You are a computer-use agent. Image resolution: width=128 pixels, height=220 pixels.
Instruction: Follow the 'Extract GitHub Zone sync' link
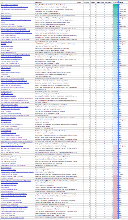point(8,133)
